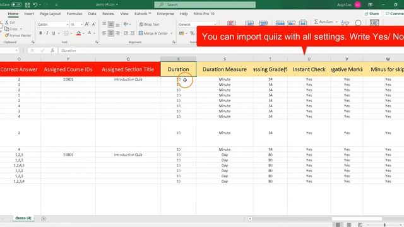Image resolution: width=404 pixels, height=227 pixels.
Task: Toggle the Center alignment icon
Action: [x=111, y=33]
